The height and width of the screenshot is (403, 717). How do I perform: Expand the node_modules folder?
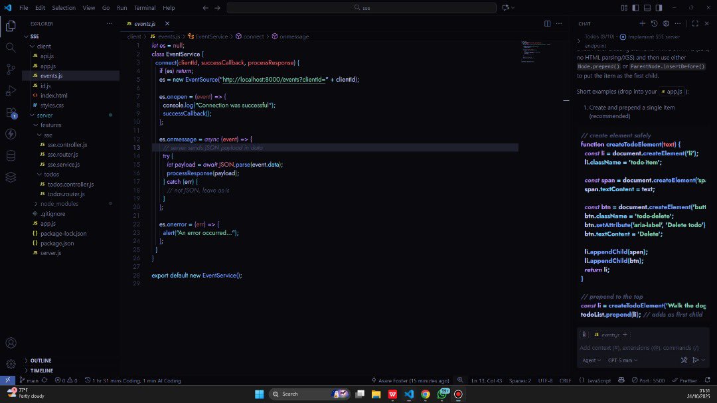coord(53,203)
